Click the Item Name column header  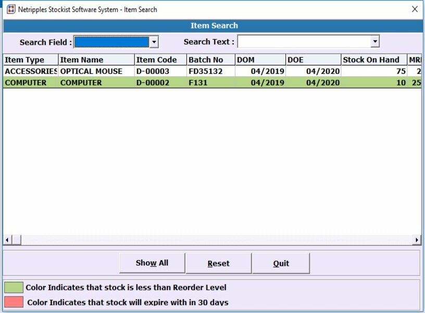[96, 59]
